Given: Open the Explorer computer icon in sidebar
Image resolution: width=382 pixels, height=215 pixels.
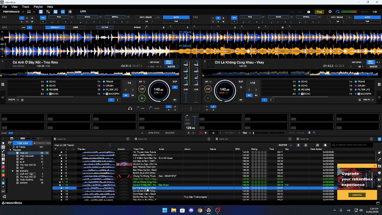Looking at the screenshot, I should point(3,191).
